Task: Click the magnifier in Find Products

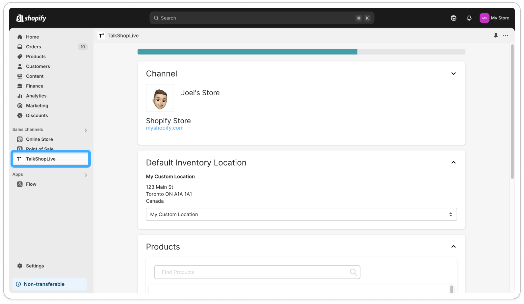Action: 353,272
